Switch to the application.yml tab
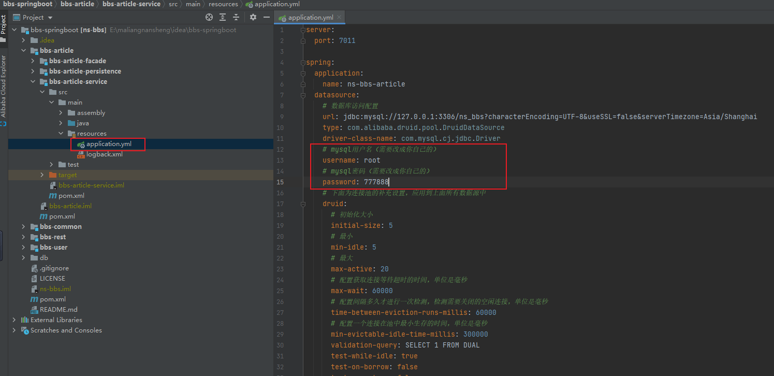The height and width of the screenshot is (376, 774). click(x=310, y=17)
